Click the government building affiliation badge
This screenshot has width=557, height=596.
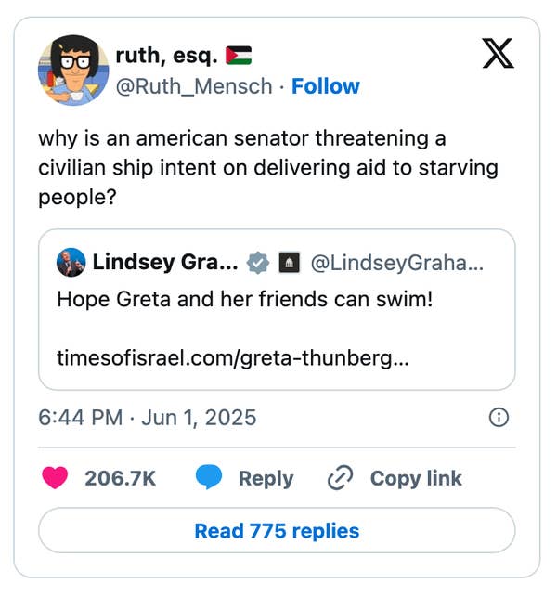tap(290, 263)
